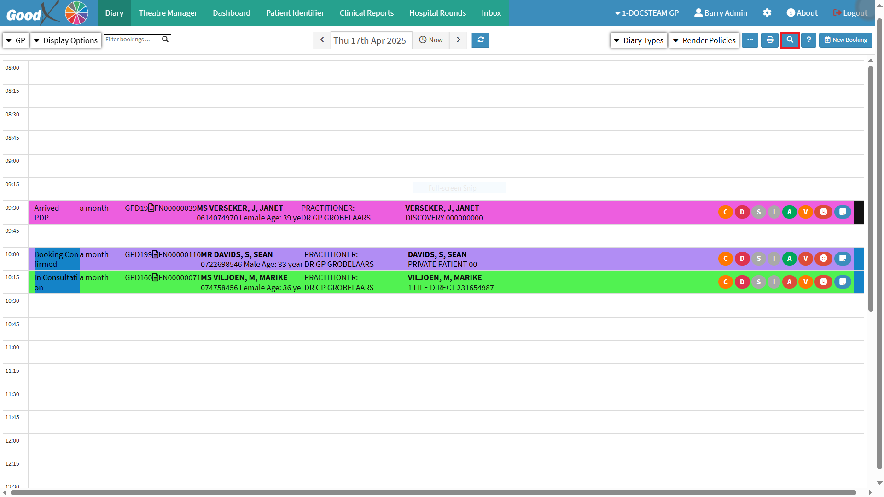Expand the Diary Types dropdown
The height and width of the screenshot is (497, 884).
[639, 40]
